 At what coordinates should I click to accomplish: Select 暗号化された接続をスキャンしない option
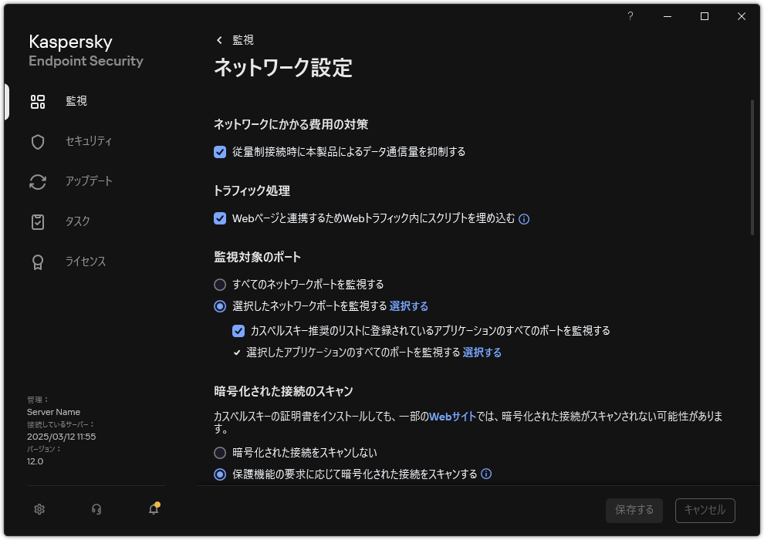(220, 453)
